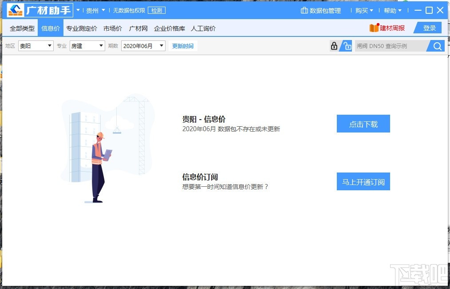Open the 2020年06月 period dropdown
This screenshot has height=289, width=450.
pos(143,46)
